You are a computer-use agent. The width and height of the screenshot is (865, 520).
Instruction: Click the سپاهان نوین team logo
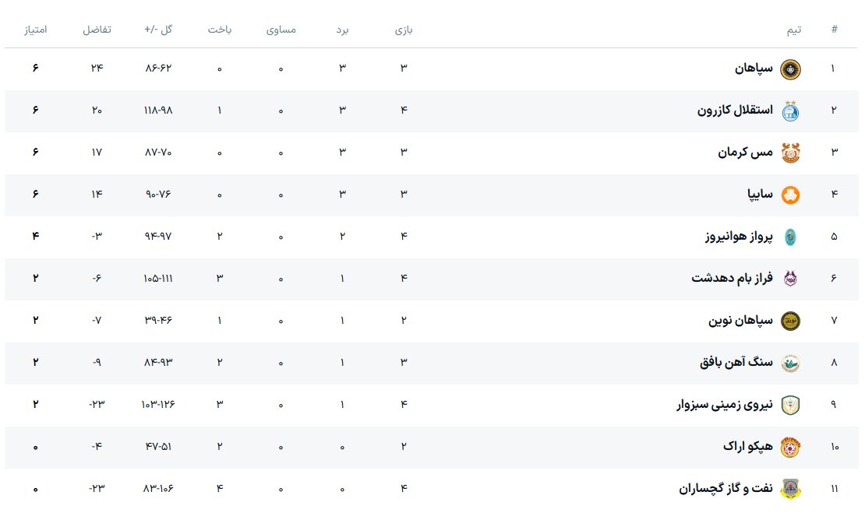point(790,321)
